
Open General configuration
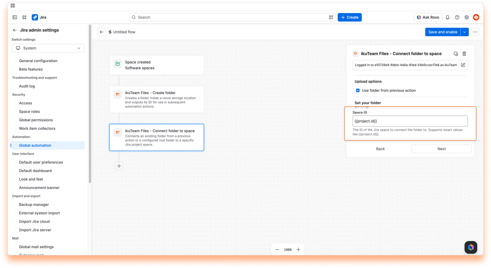(38, 61)
